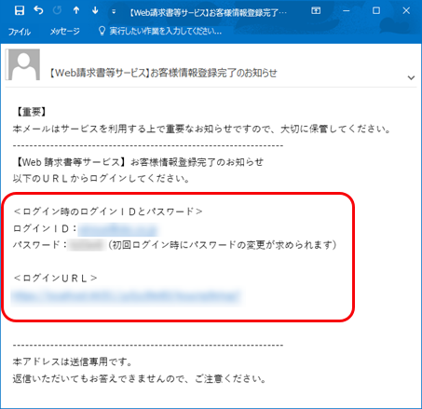Click the greyed-out redo icon
The height and width of the screenshot is (409, 422).
click(x=57, y=11)
